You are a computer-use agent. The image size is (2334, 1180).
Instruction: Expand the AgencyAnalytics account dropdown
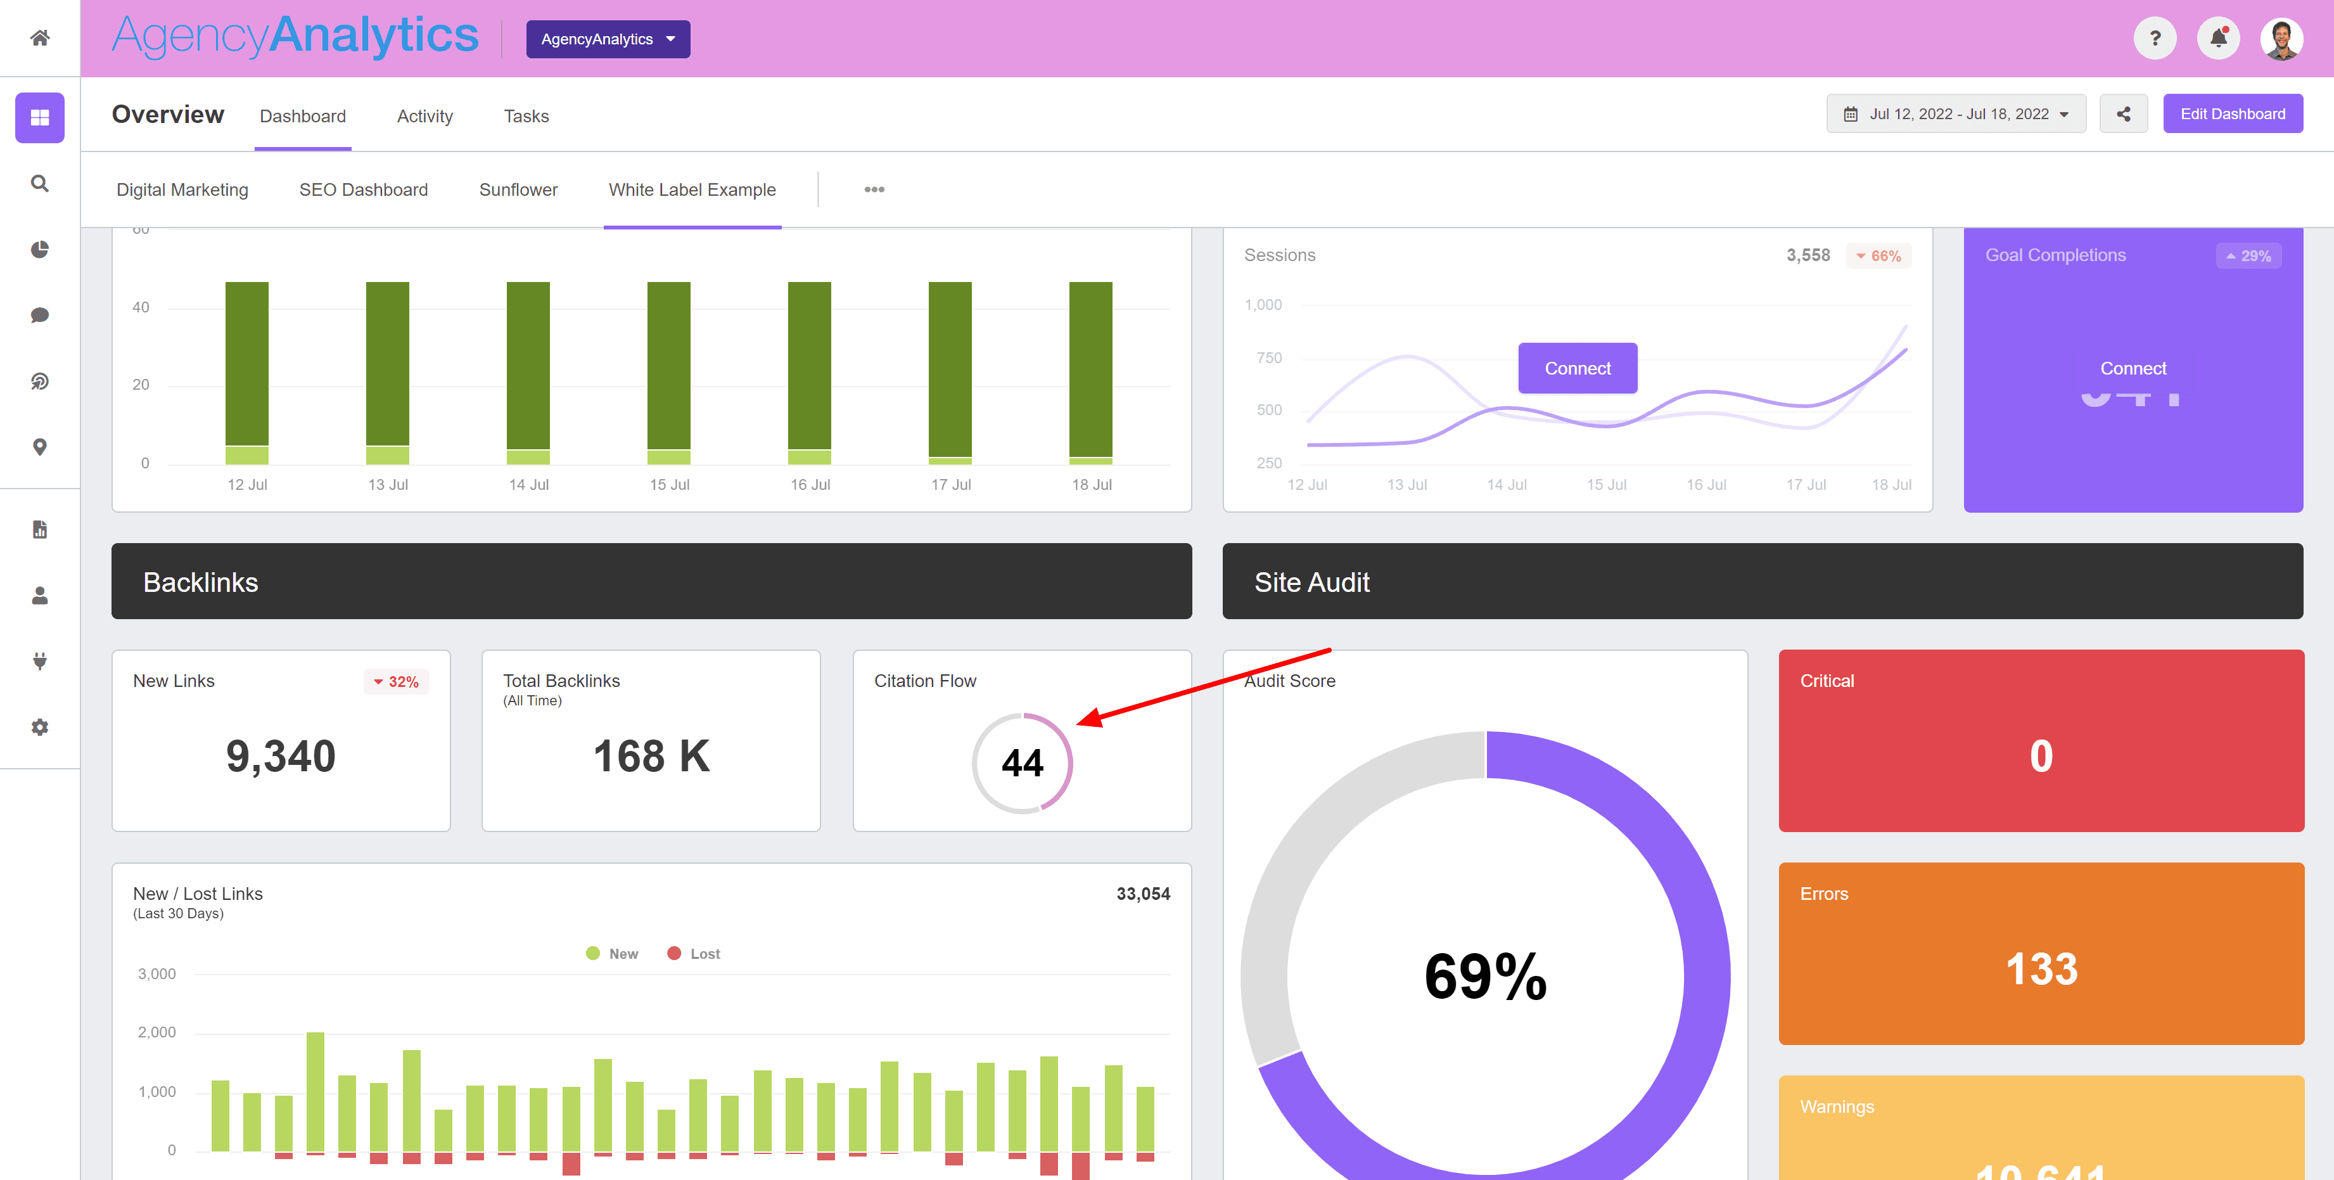(608, 38)
